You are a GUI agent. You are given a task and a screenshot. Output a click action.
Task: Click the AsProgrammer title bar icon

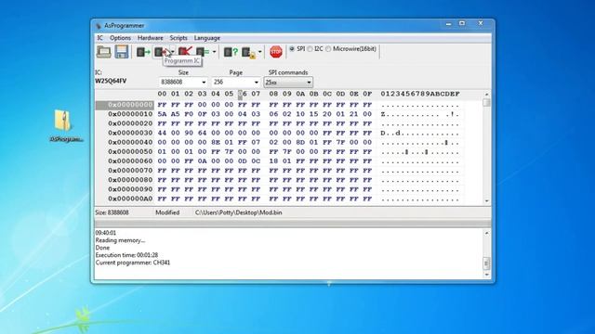99,26
